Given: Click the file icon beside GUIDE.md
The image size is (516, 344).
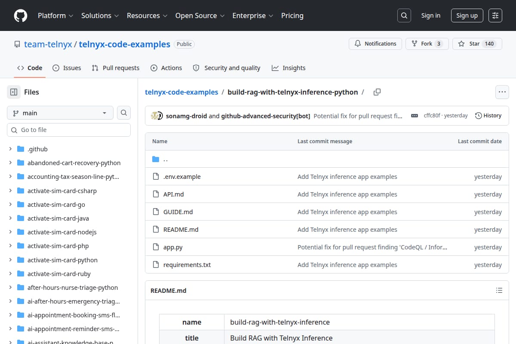Looking at the screenshot, I should click(156, 212).
